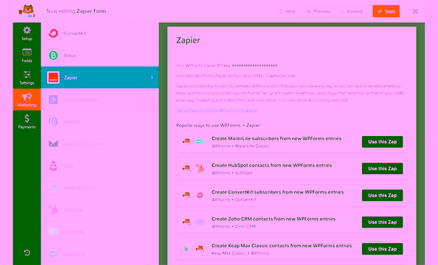The width and height of the screenshot is (438, 265).
Task: Use the MailerLite subscribers zap
Action: coord(383,142)
